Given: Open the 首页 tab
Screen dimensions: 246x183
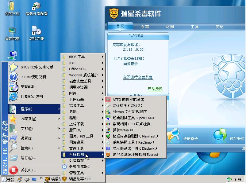Looking at the screenshot, I should 120,26.
